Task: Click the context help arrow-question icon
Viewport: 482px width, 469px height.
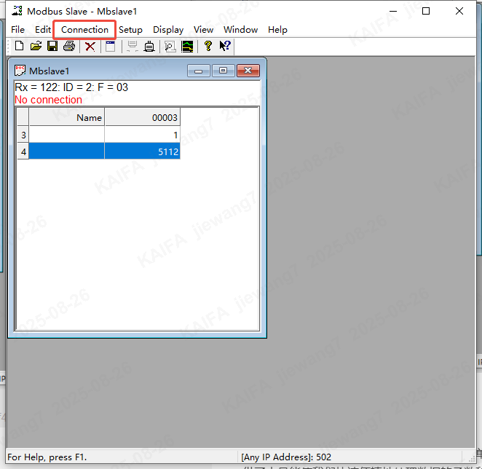Action: 225,46
